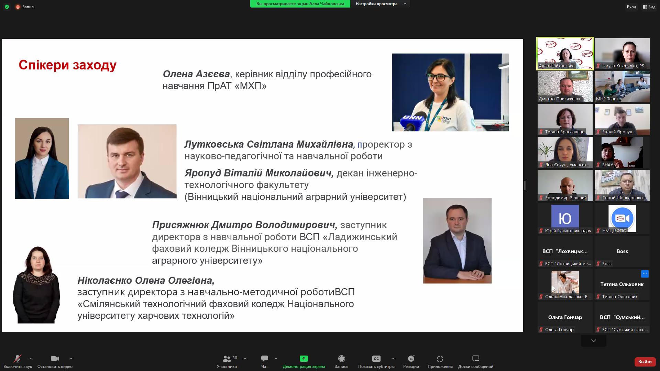Expand subtitles options arrow

(393, 359)
